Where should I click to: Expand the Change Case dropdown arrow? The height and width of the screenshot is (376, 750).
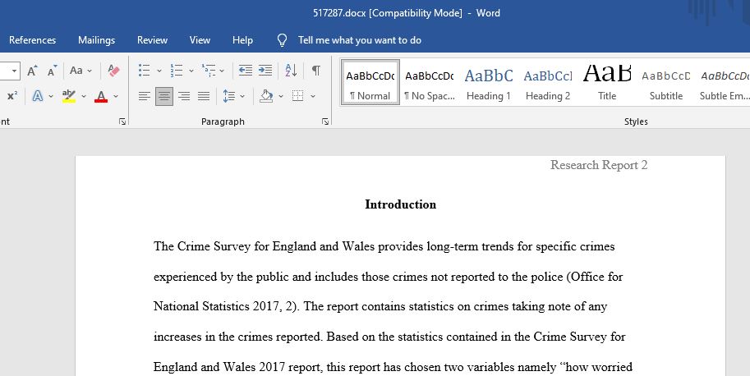tap(90, 71)
